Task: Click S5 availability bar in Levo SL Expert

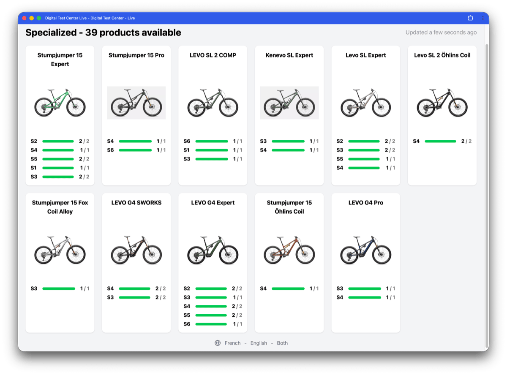Action: [365, 159]
